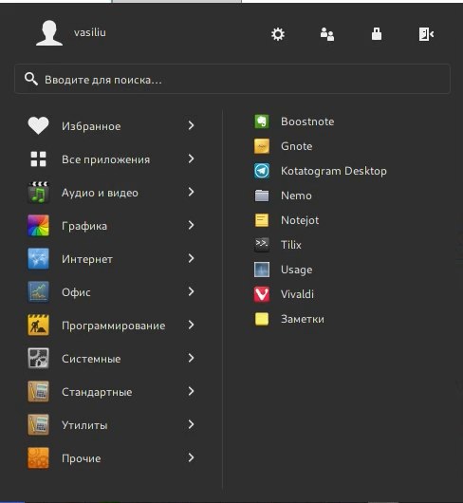Open the settings gear icon

(x=278, y=34)
